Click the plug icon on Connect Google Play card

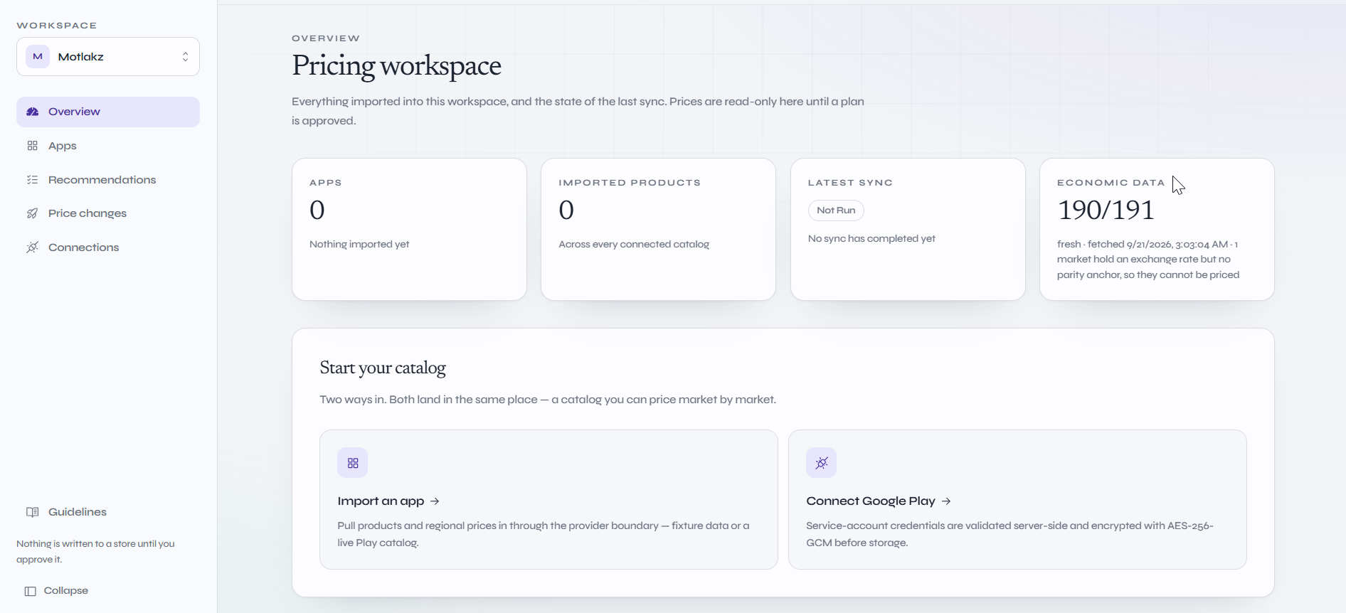click(822, 463)
